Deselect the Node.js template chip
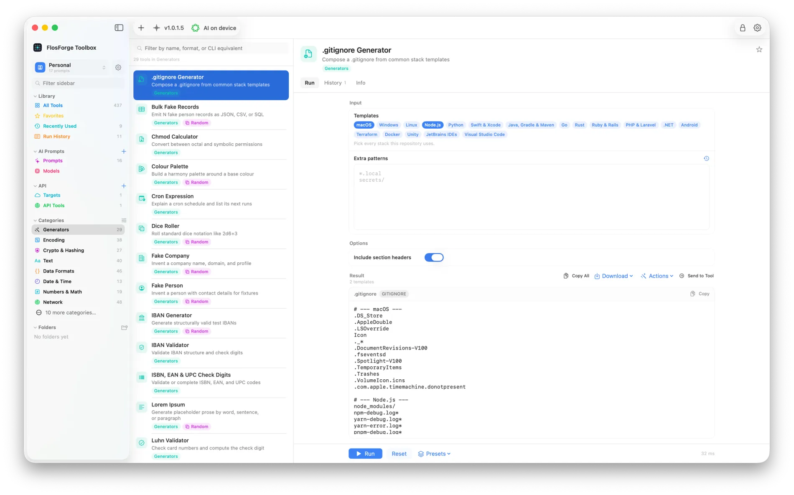Image resolution: width=794 pixels, height=495 pixels. pyautogui.click(x=433, y=125)
